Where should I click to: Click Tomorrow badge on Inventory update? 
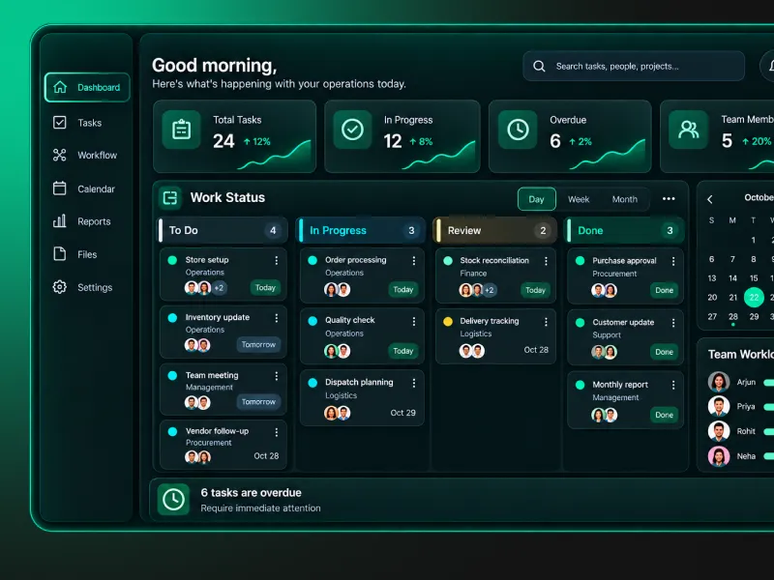(258, 344)
